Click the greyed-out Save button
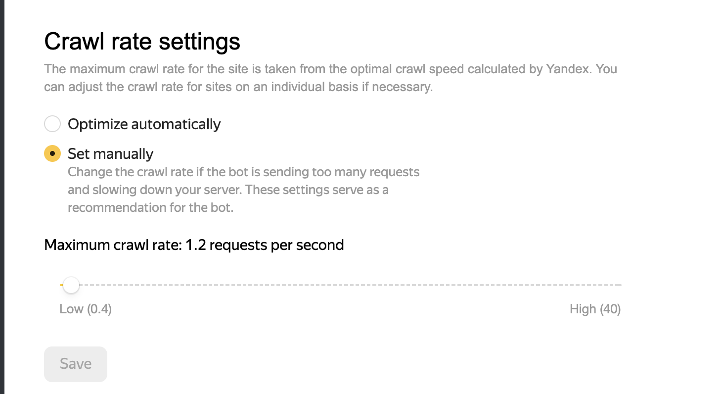This screenshot has height=394, width=721. 76,364
